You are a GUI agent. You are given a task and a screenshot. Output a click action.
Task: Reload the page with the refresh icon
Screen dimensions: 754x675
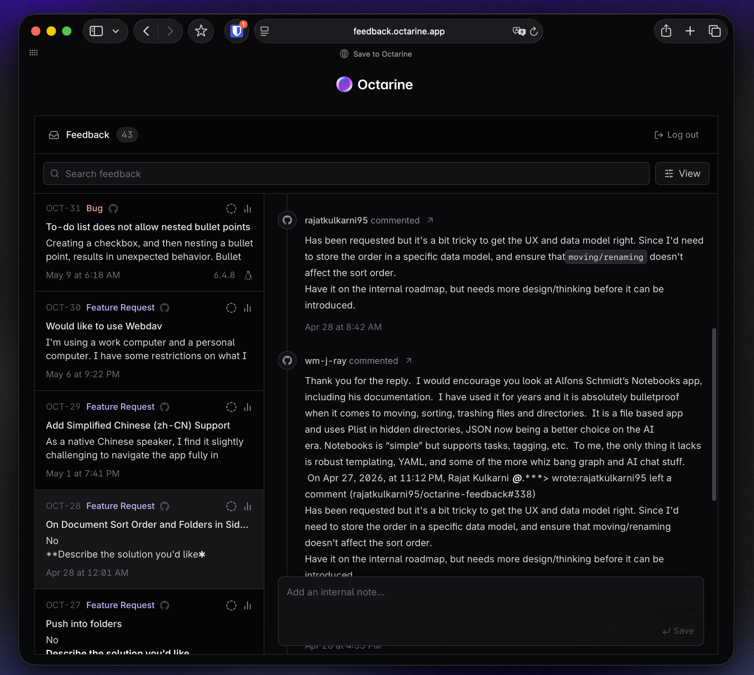(534, 31)
